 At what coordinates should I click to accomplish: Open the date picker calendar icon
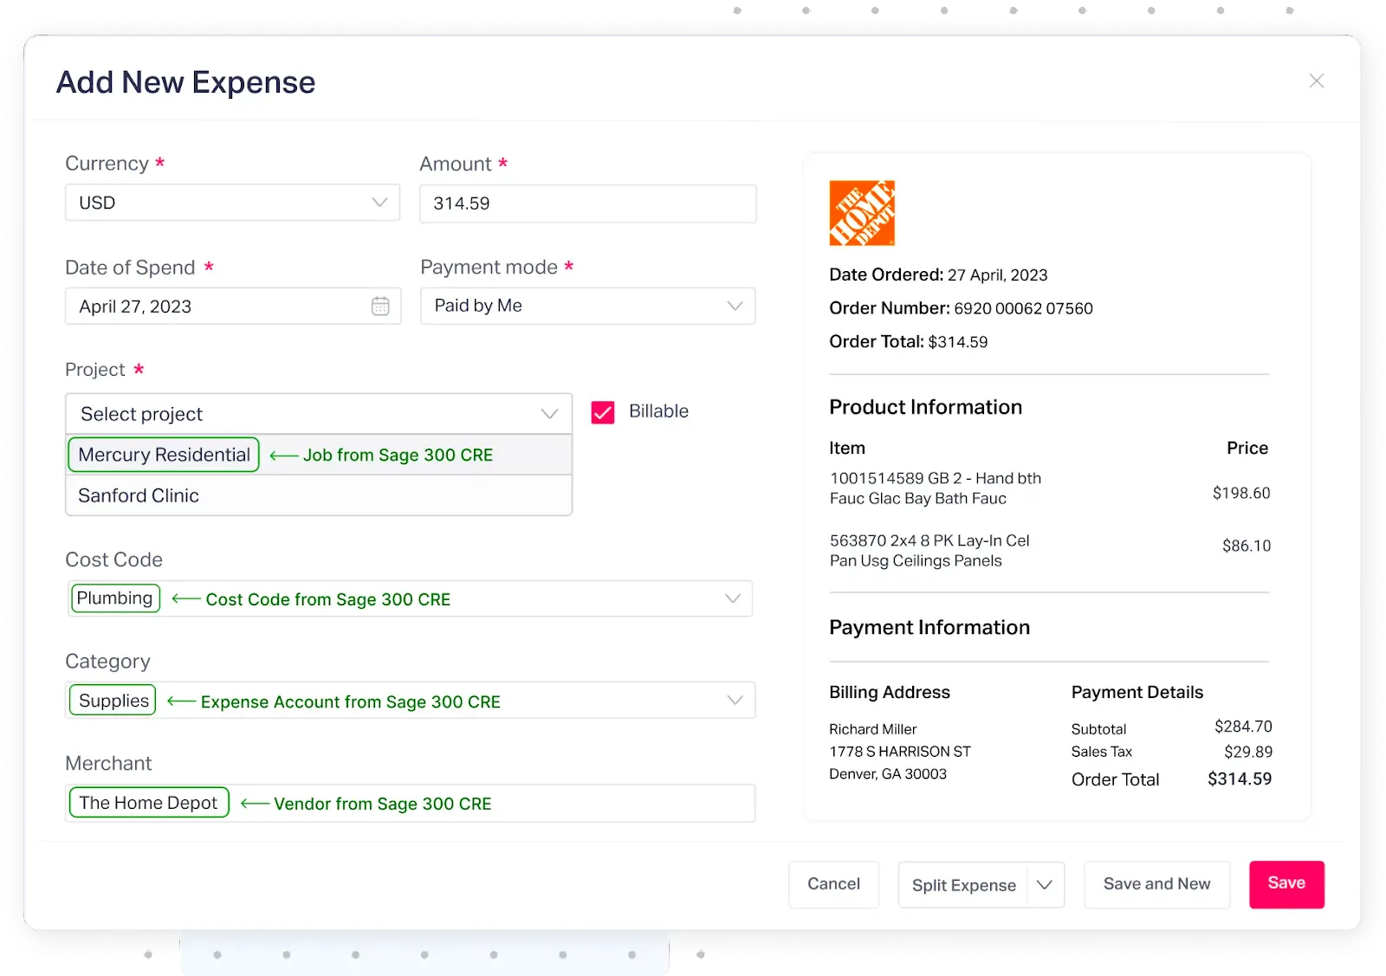pyautogui.click(x=381, y=306)
